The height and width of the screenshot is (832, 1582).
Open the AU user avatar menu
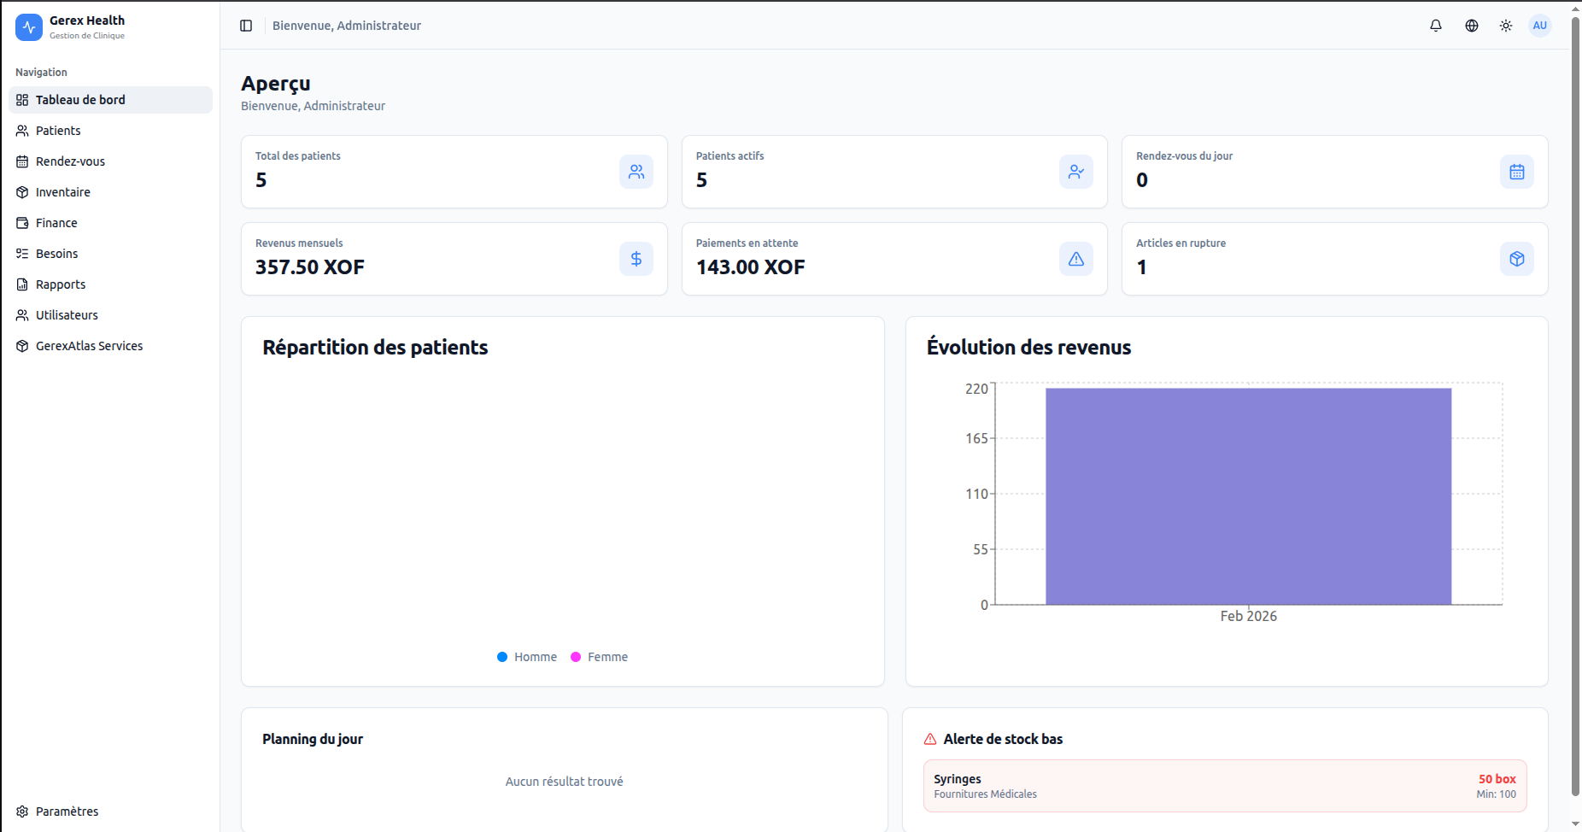[1540, 26]
